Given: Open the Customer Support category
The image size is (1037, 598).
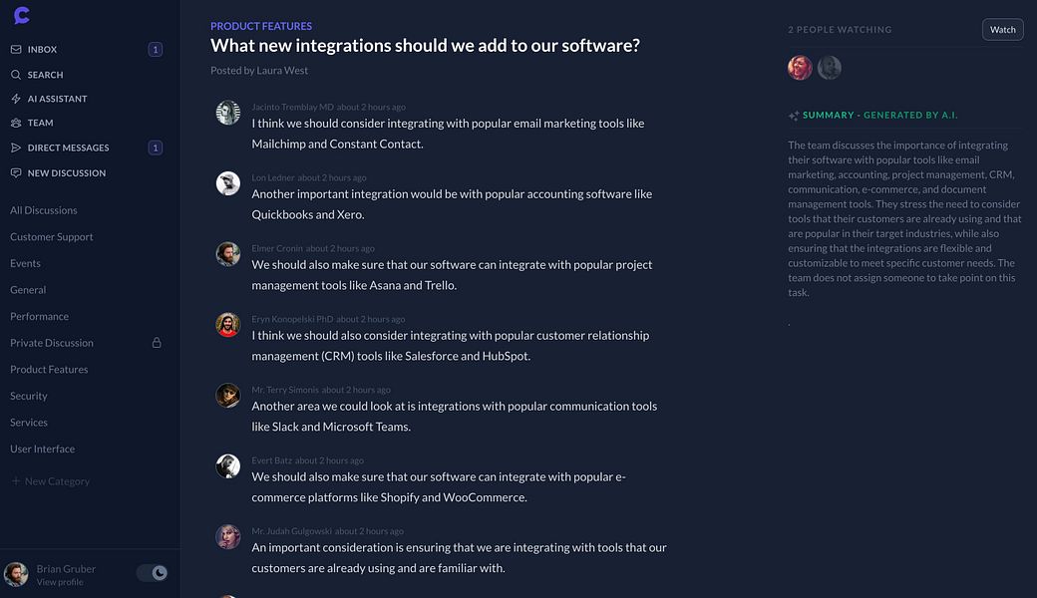Looking at the screenshot, I should click(52, 236).
